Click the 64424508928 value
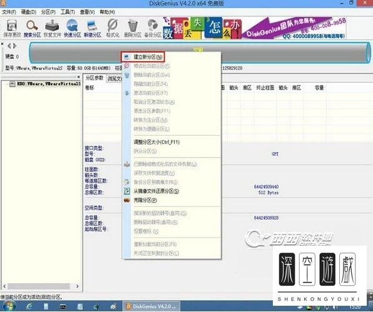This screenshot has height=312, width=373. [x=266, y=218]
